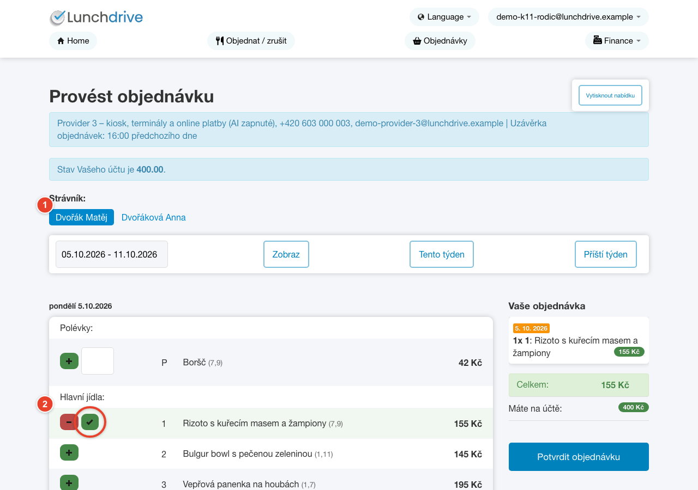Click the 400 Kč account balance badge
The image size is (698, 490).
point(634,407)
